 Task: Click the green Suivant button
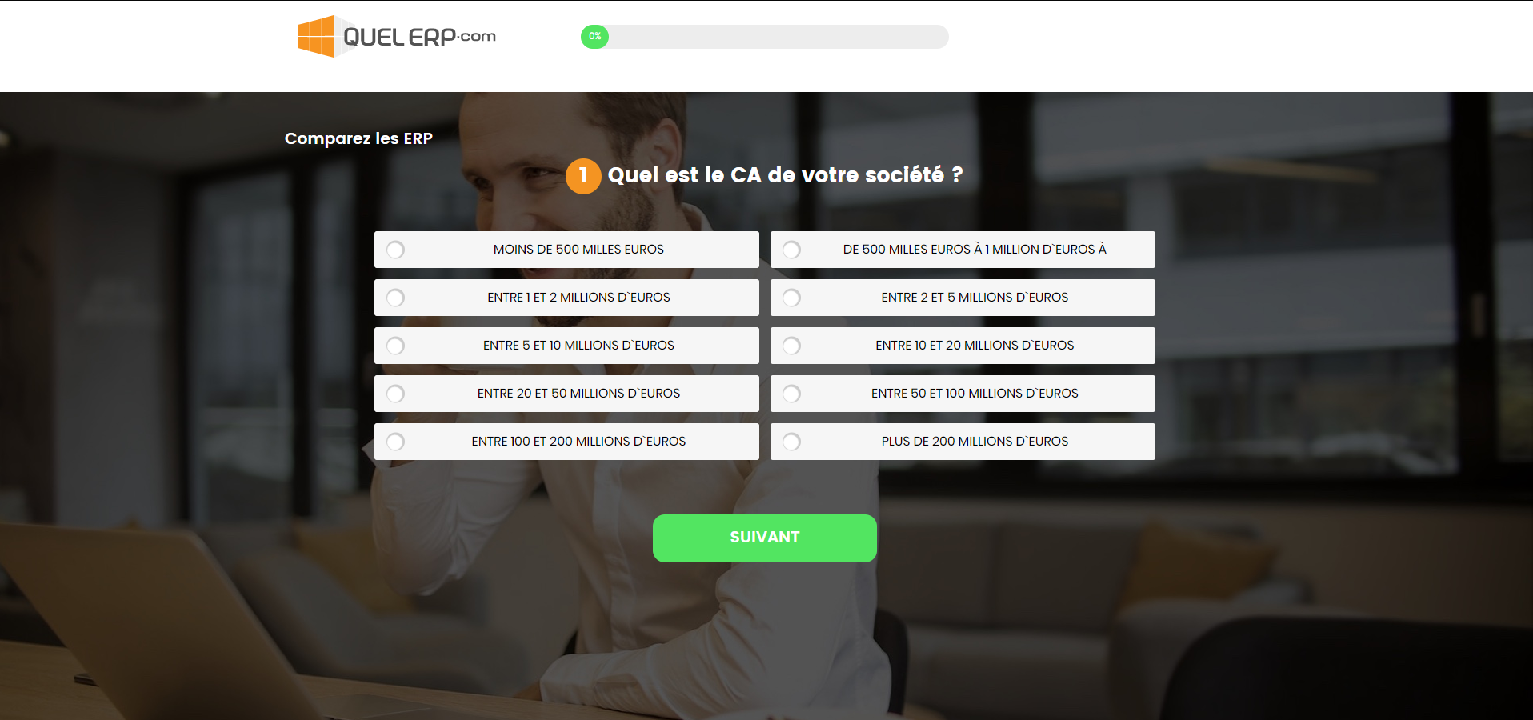pos(765,538)
